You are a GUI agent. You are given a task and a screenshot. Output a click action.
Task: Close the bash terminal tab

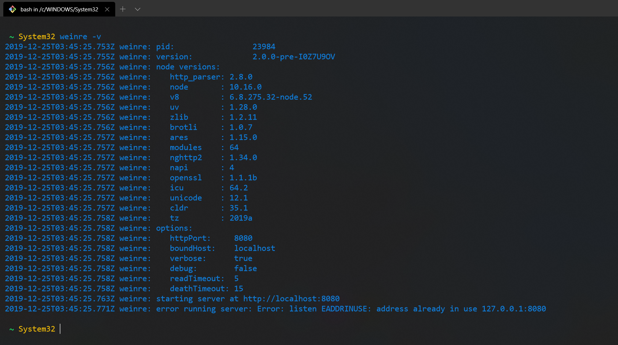(x=107, y=9)
